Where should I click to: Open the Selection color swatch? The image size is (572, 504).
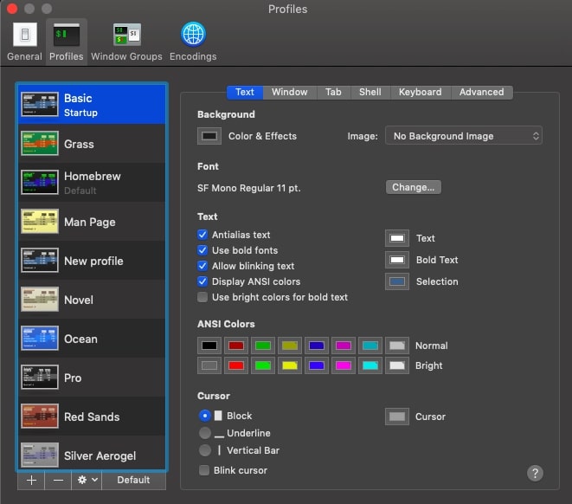397,281
